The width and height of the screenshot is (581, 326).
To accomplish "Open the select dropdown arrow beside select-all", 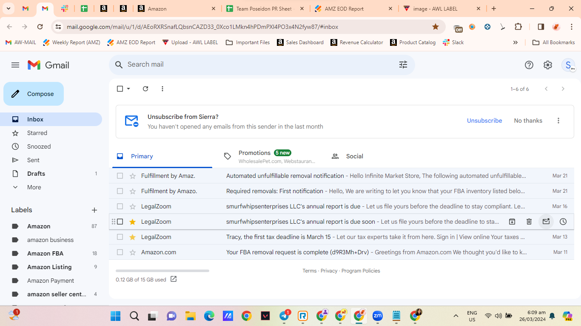I will 128,89.
